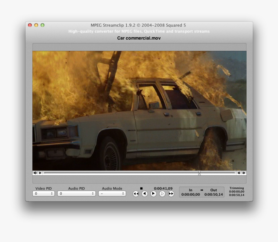
Task: Select the Car commercial.mov title text
Action: pos(139,38)
